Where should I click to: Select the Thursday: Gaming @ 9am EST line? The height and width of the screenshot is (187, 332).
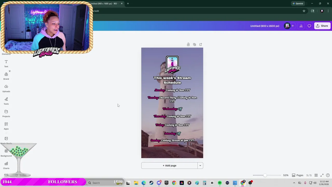click(x=172, y=116)
